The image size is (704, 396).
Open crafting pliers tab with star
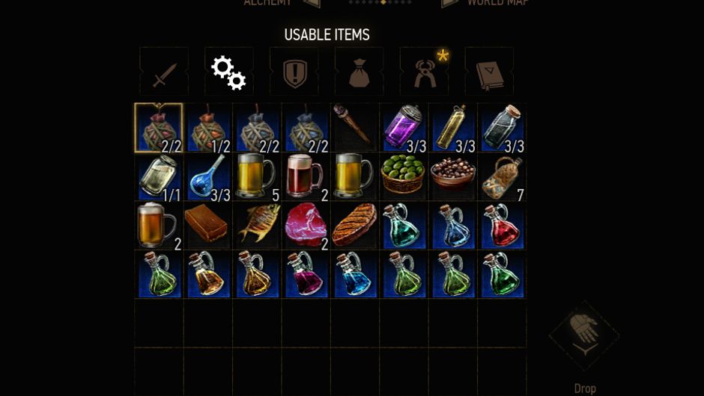tap(425, 72)
